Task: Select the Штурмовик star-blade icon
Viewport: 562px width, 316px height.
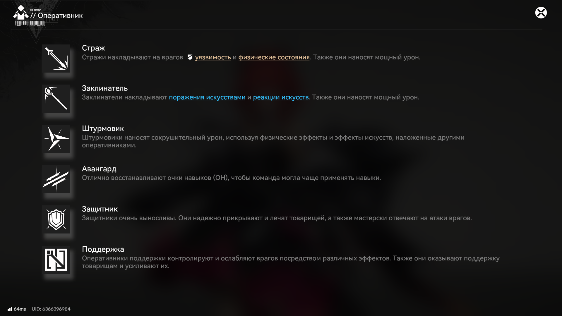Action: click(x=56, y=139)
